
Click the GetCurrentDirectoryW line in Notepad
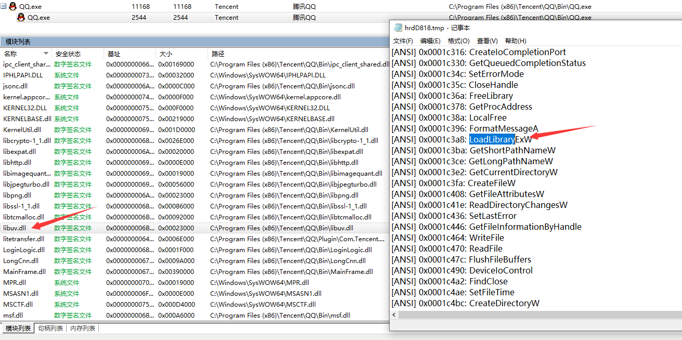(x=474, y=172)
